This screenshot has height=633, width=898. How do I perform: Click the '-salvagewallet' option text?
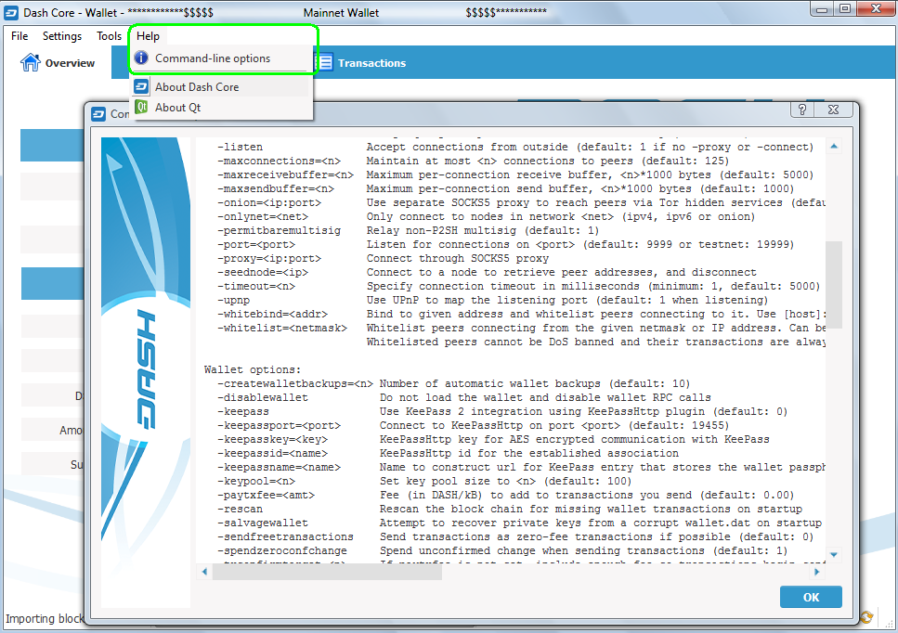point(262,523)
